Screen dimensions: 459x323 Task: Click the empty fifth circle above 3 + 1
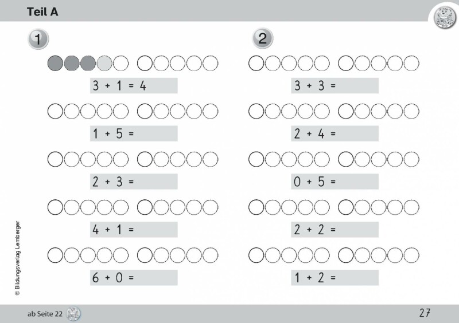pos(121,62)
